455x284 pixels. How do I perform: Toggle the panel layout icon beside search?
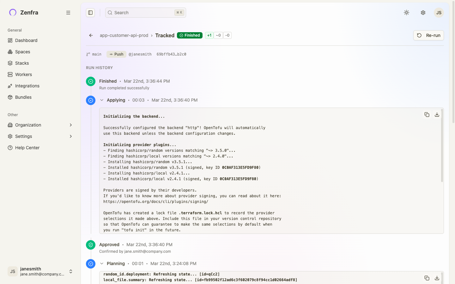click(90, 12)
